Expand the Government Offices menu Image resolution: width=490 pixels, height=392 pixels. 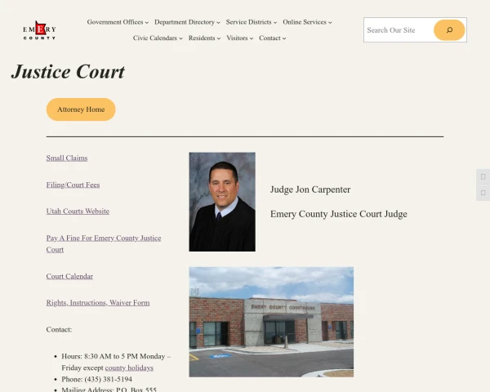118,22
